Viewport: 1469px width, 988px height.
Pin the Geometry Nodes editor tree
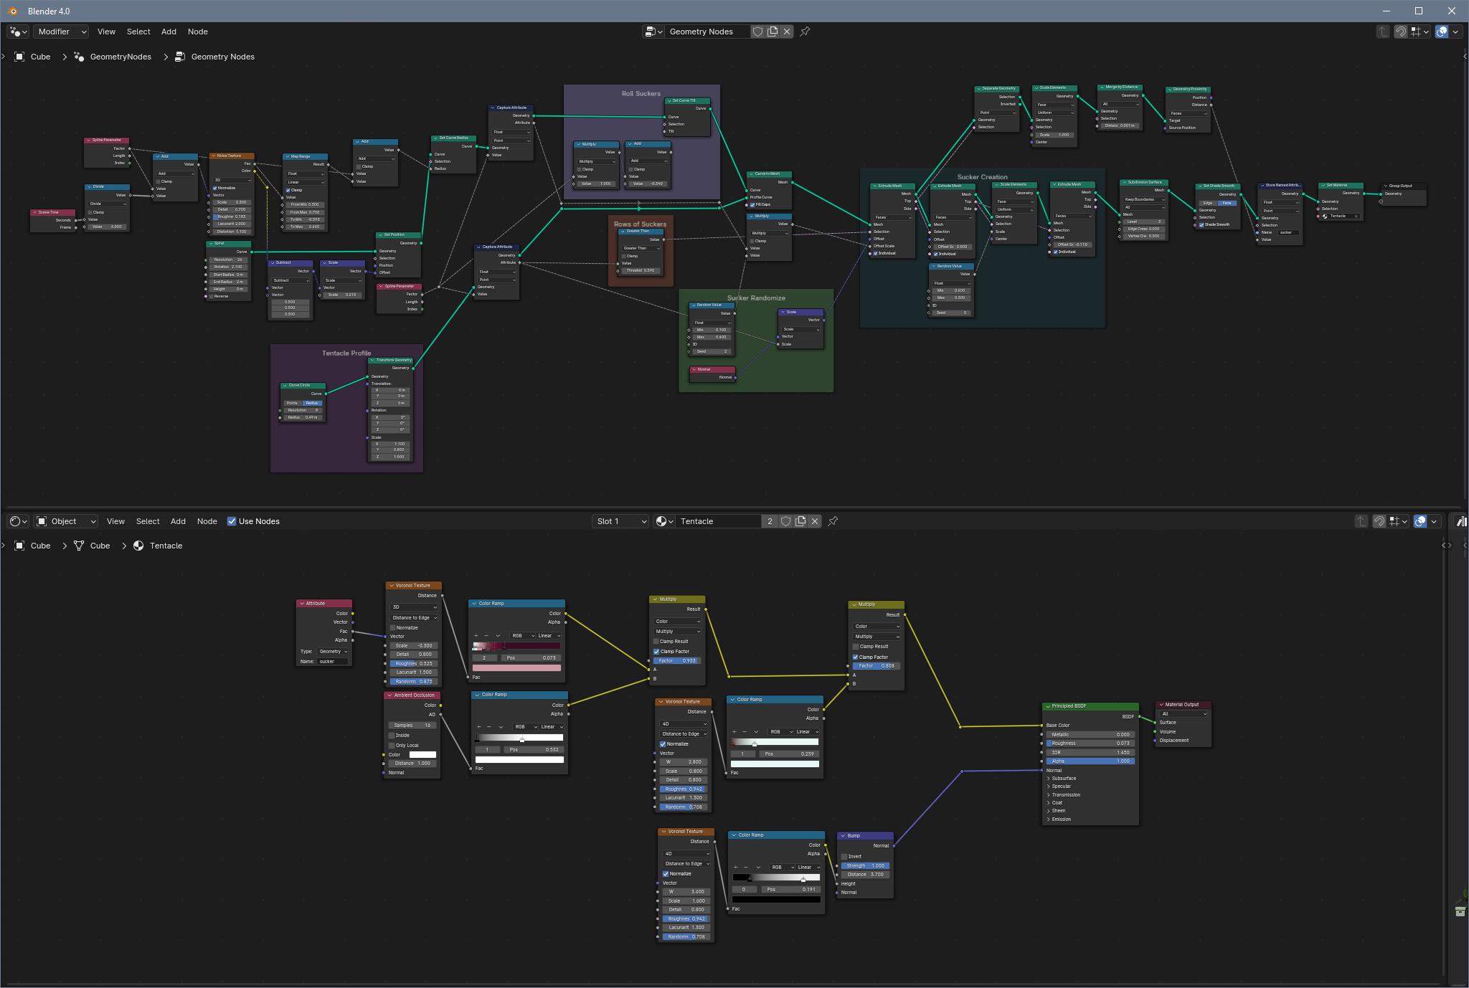tap(805, 32)
